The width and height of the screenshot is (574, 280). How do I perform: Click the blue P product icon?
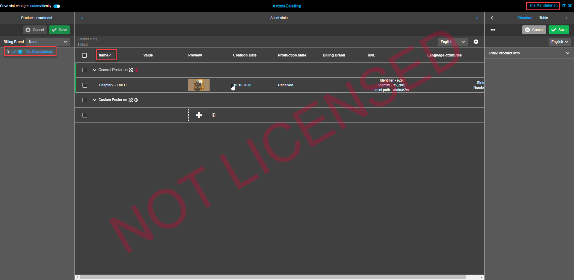pos(20,52)
